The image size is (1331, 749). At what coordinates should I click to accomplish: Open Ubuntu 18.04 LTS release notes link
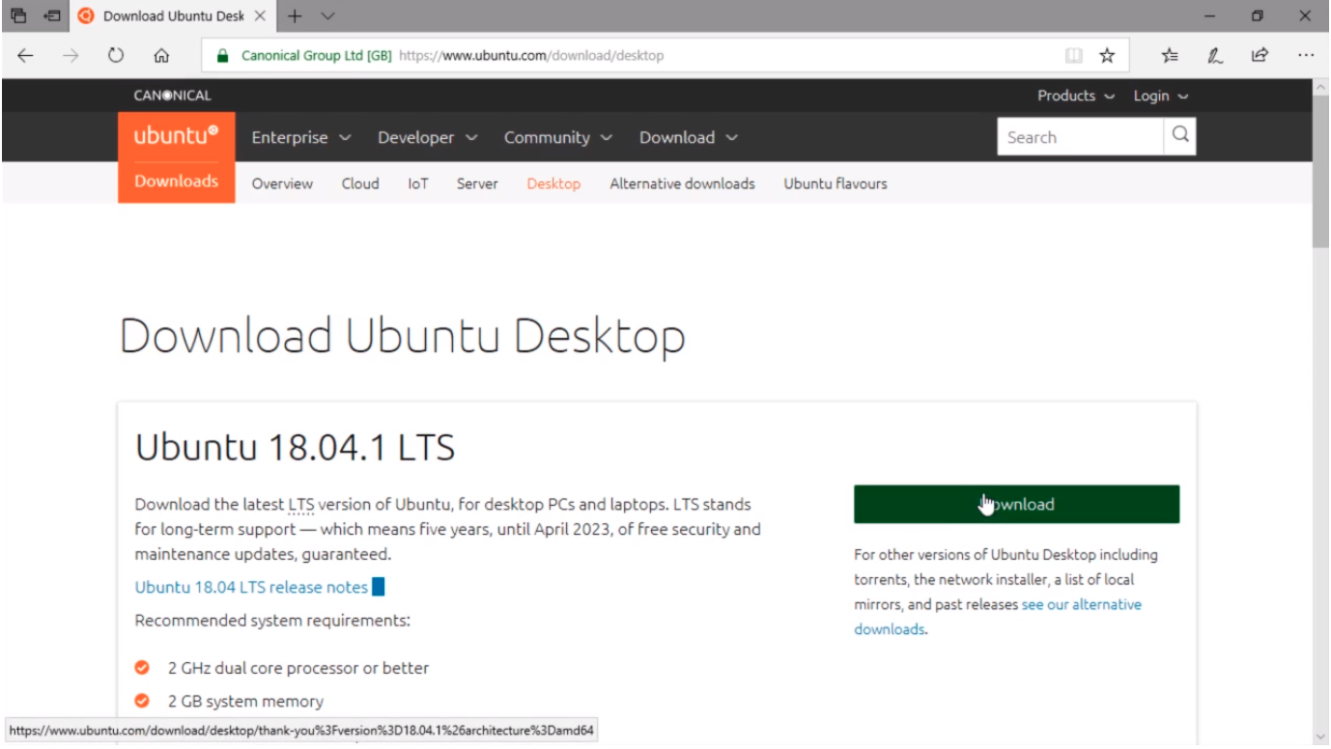[x=251, y=587]
